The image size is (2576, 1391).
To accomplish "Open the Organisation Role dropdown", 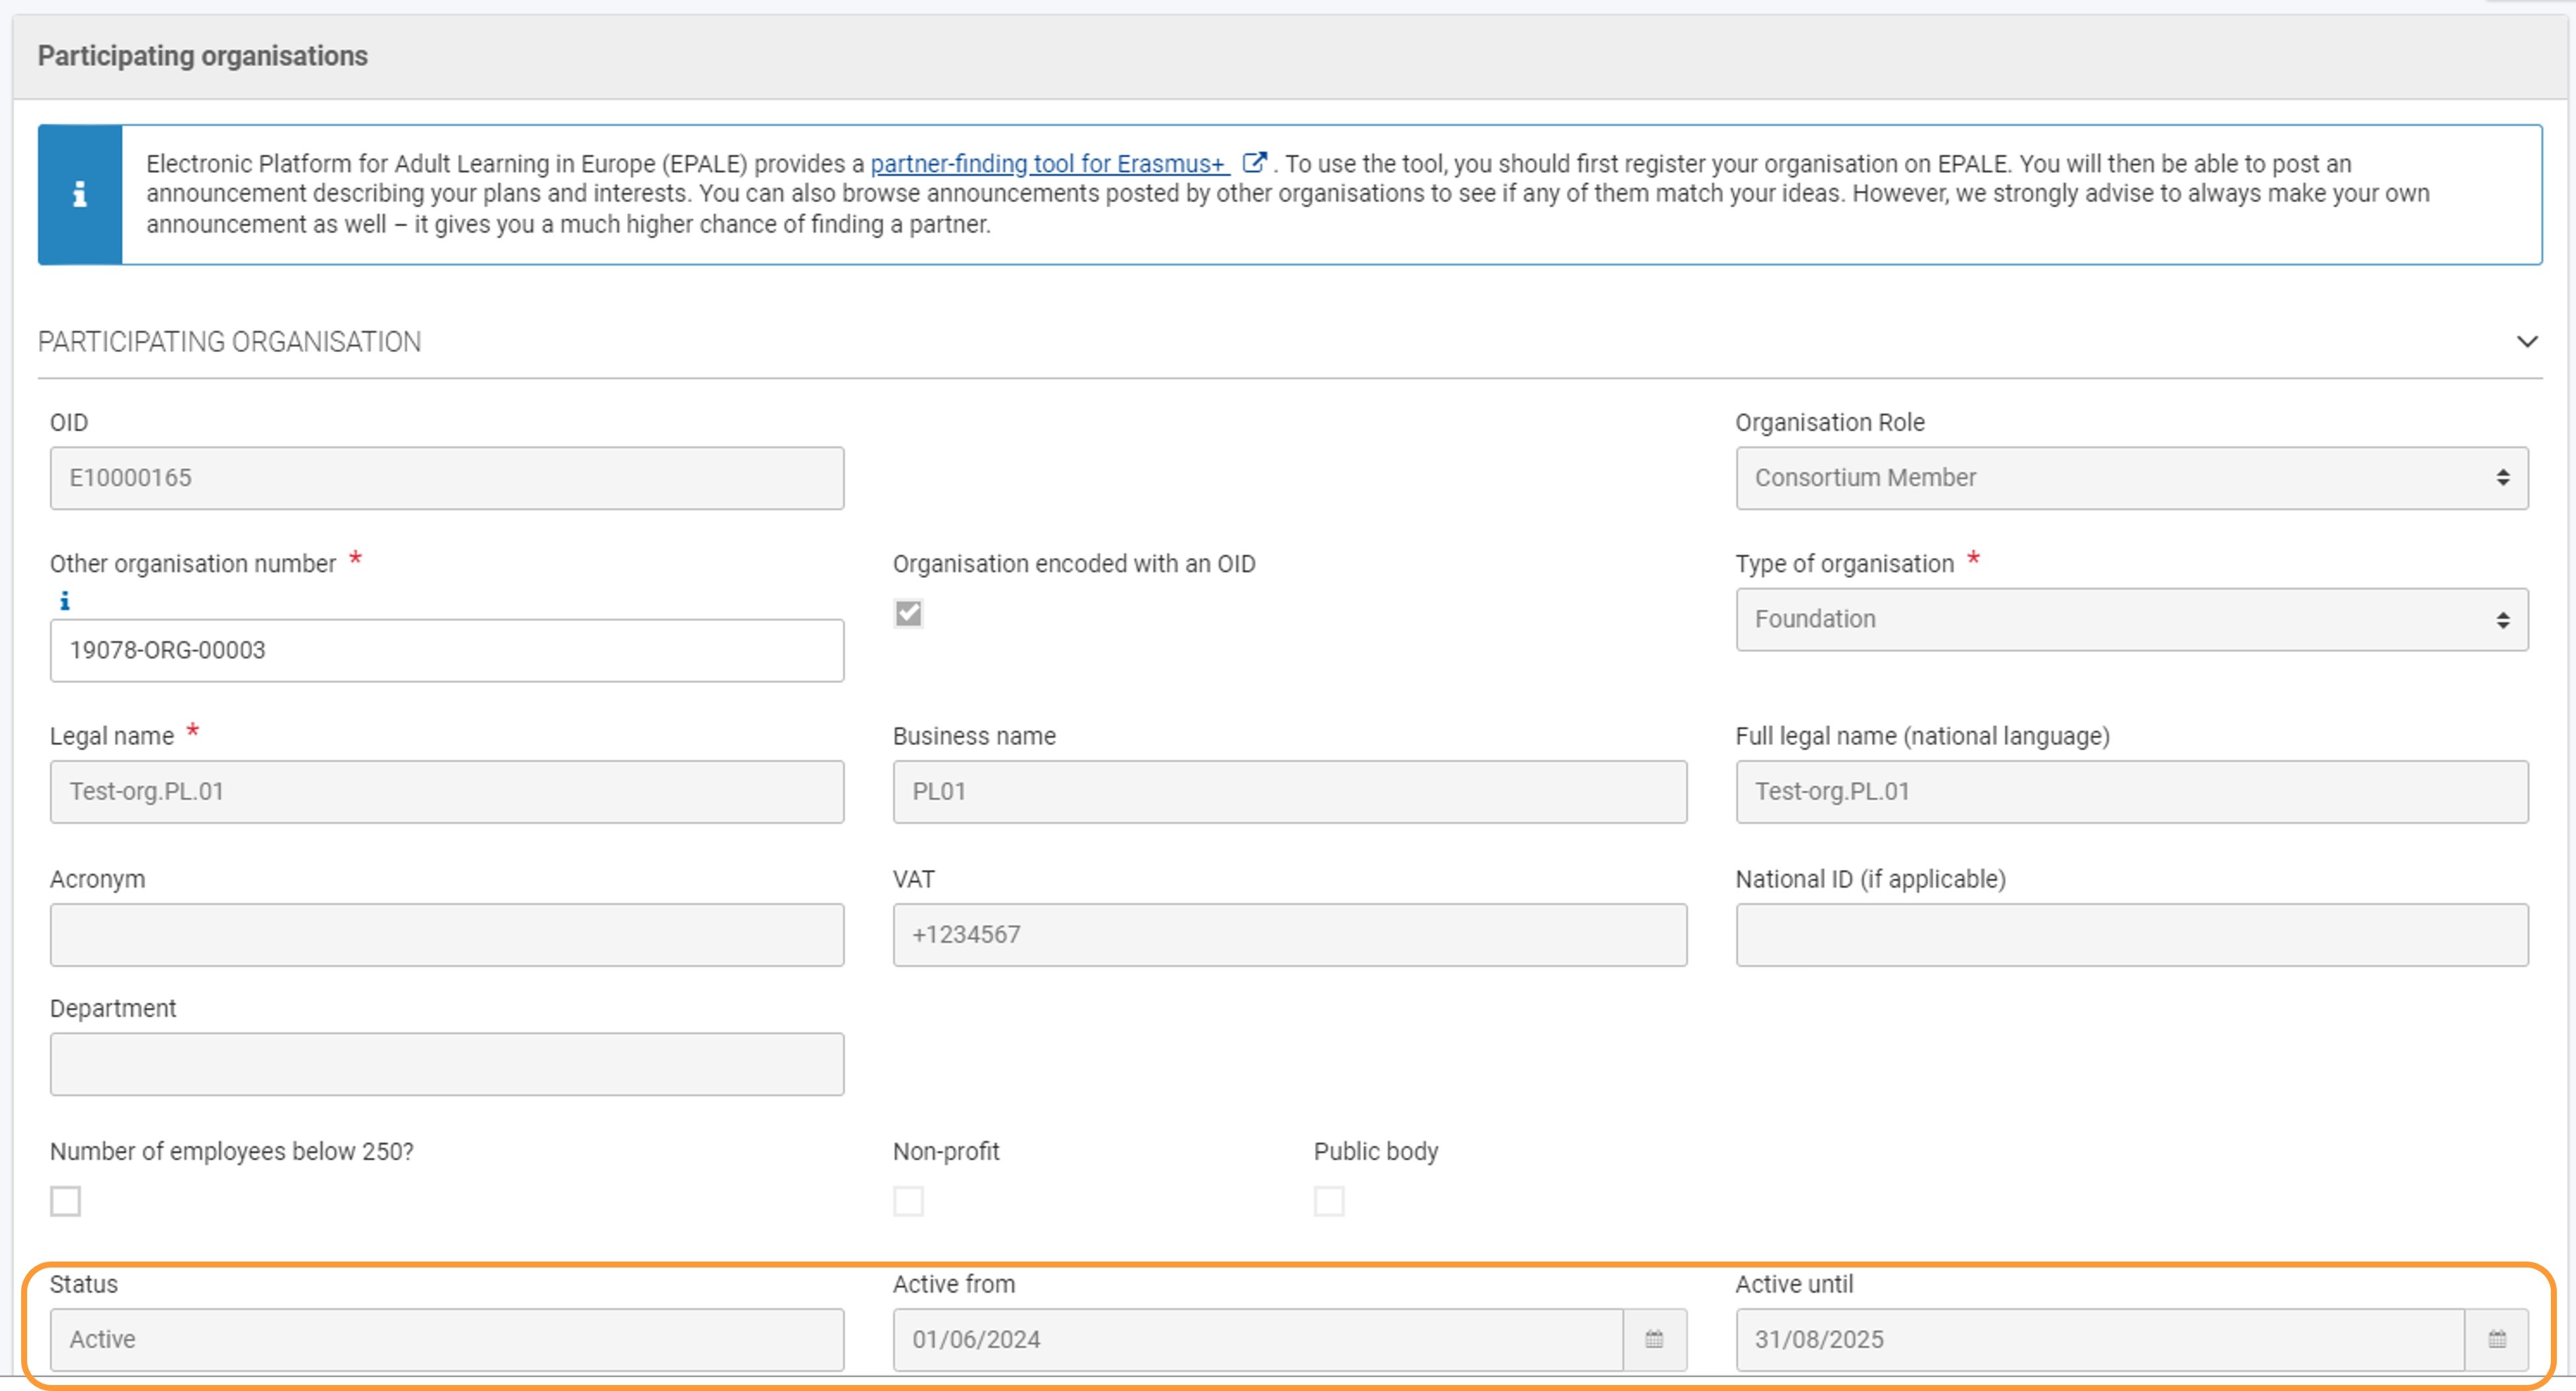I will coord(2131,479).
